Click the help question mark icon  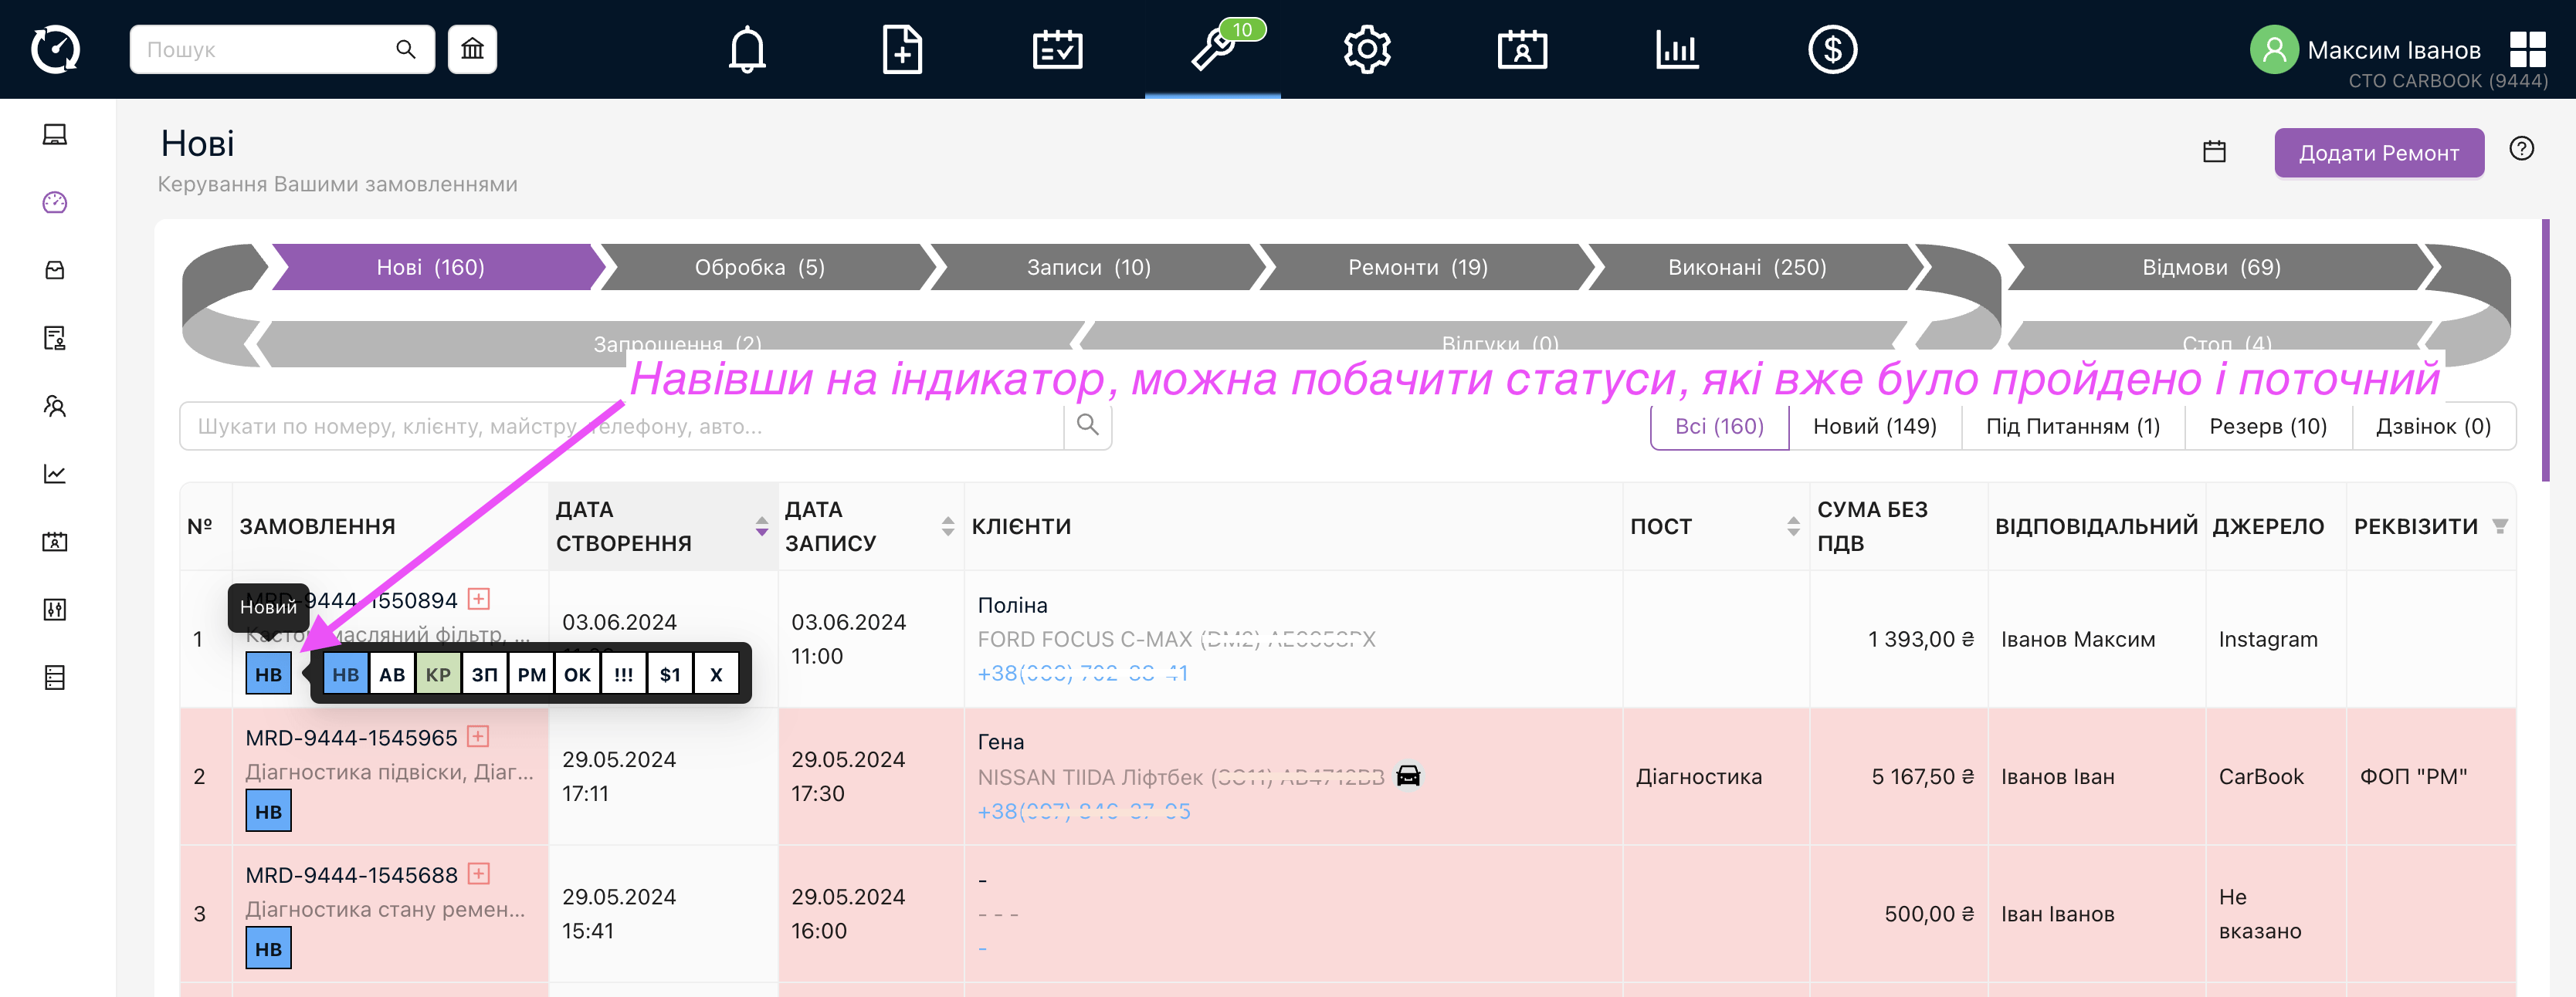coord(2521,149)
